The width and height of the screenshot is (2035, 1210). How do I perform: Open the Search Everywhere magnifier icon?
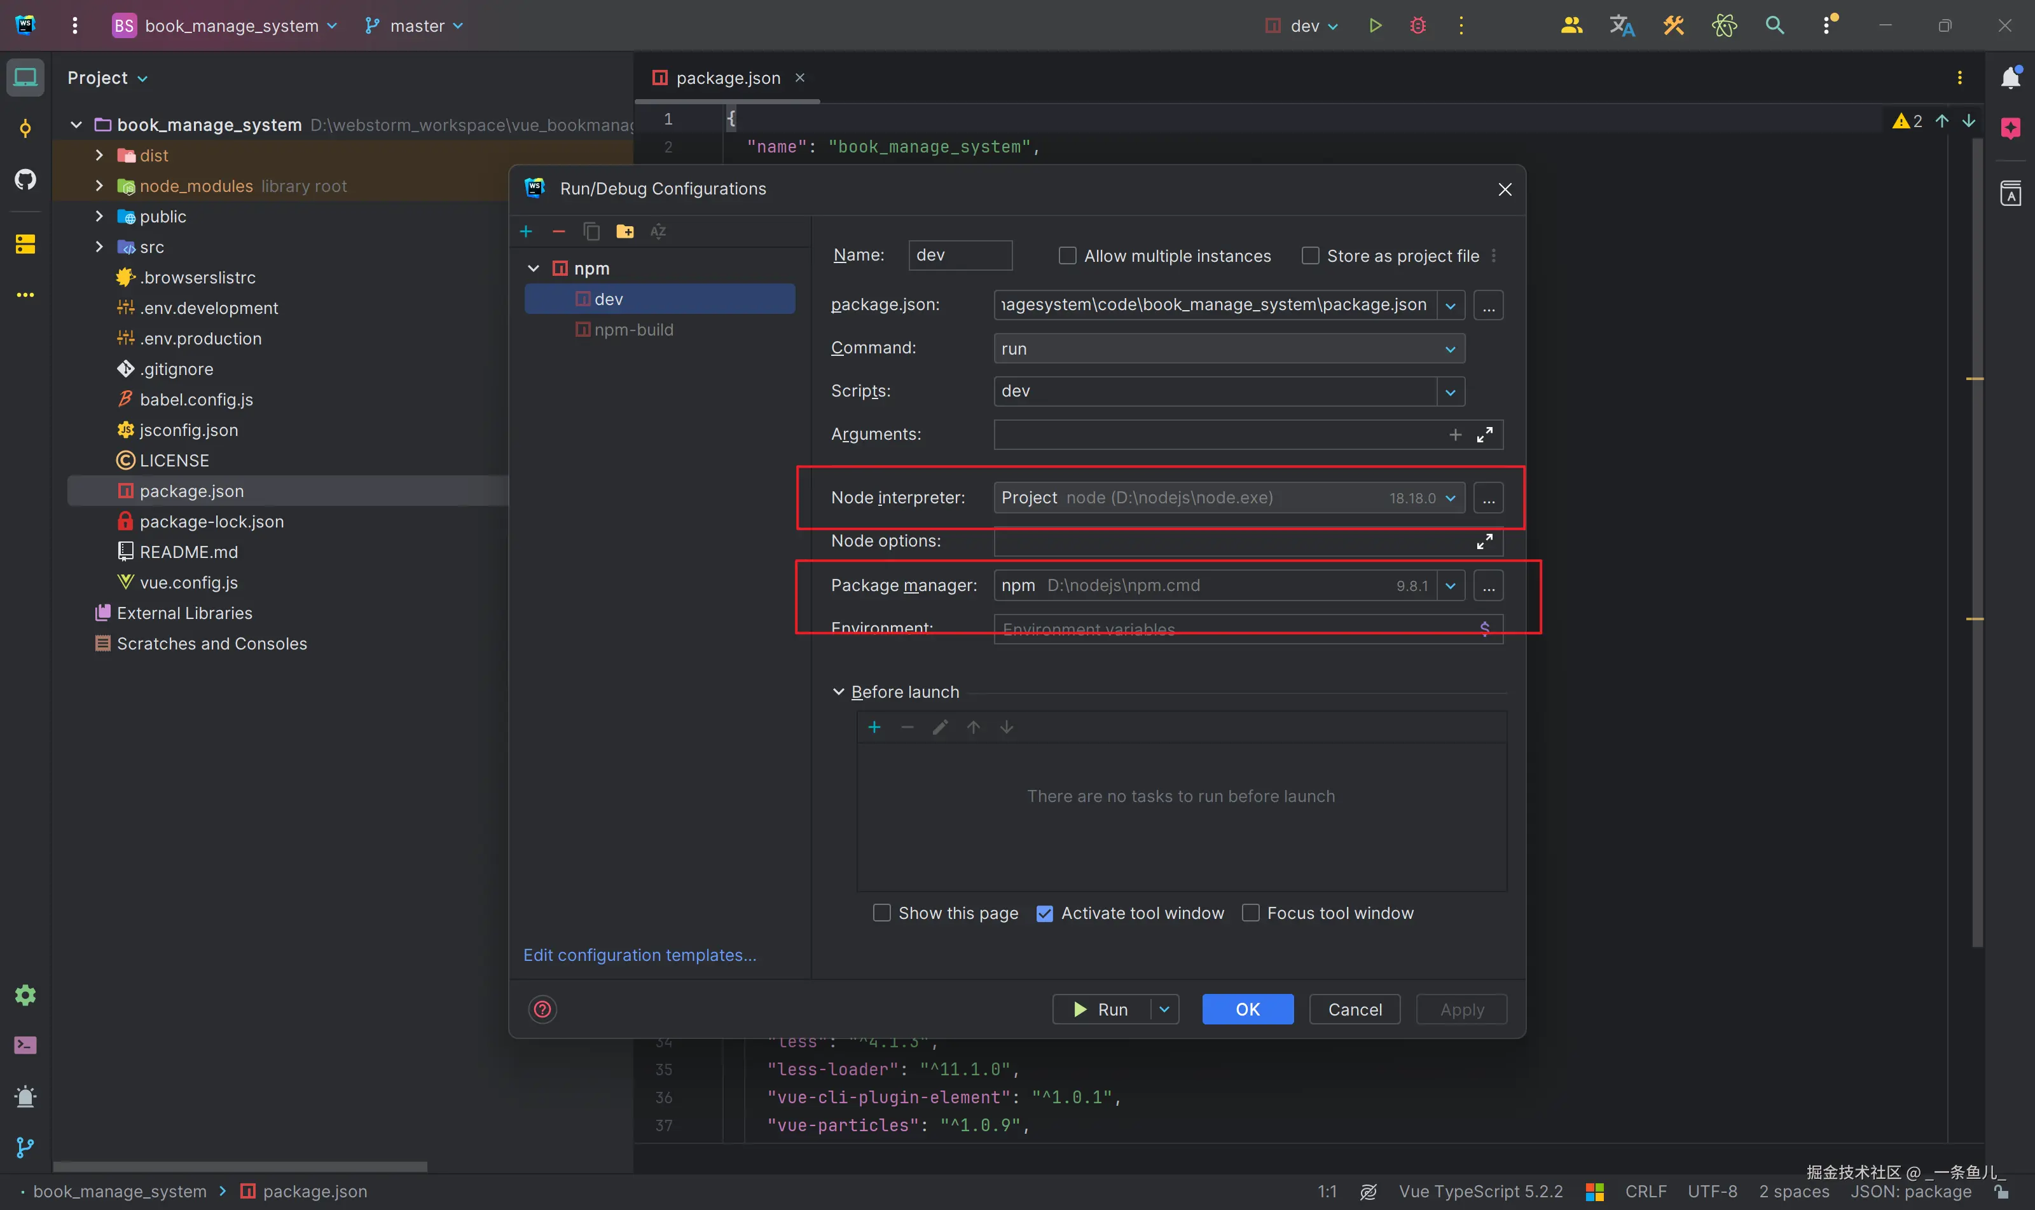(1774, 25)
